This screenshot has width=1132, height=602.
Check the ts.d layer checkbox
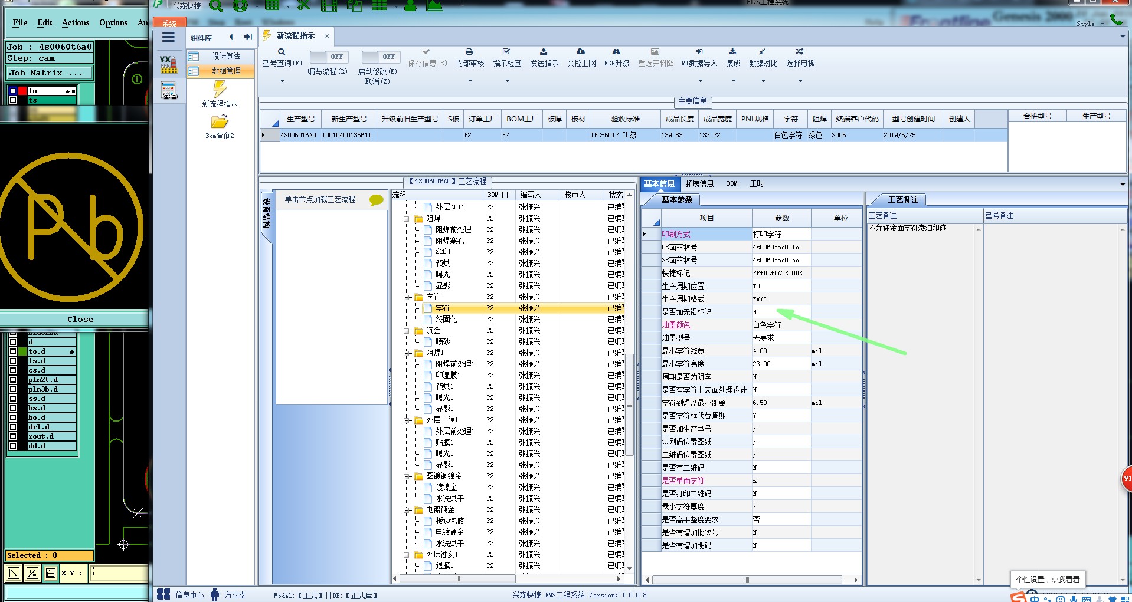click(x=13, y=361)
